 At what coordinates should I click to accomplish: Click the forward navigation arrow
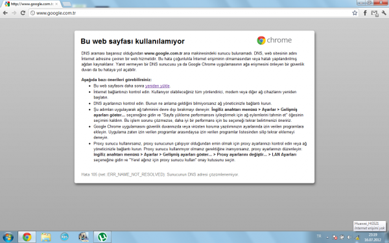click(x=14, y=13)
